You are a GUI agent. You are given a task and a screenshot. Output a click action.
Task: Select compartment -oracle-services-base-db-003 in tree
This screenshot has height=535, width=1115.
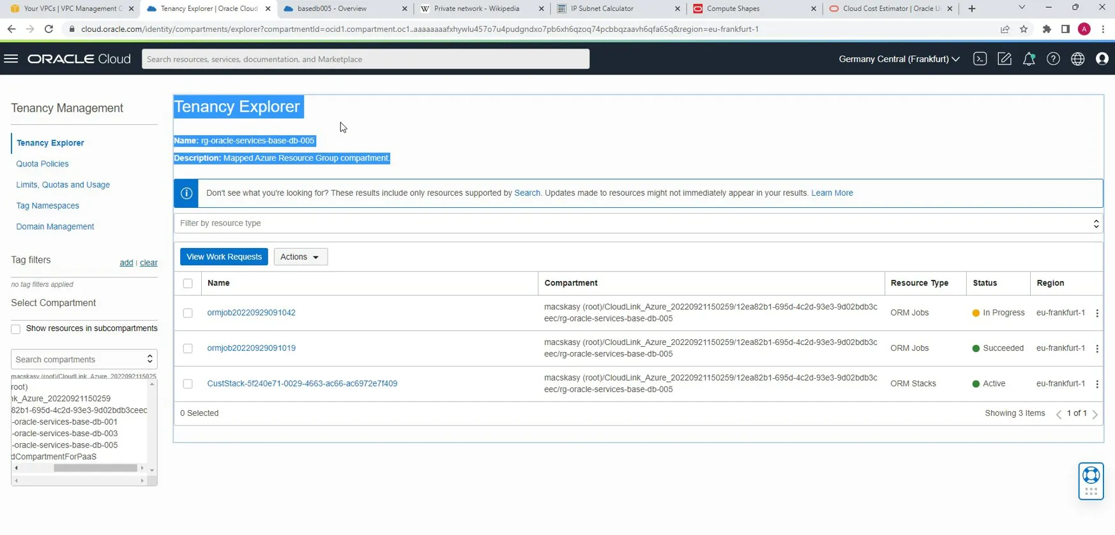pos(64,434)
